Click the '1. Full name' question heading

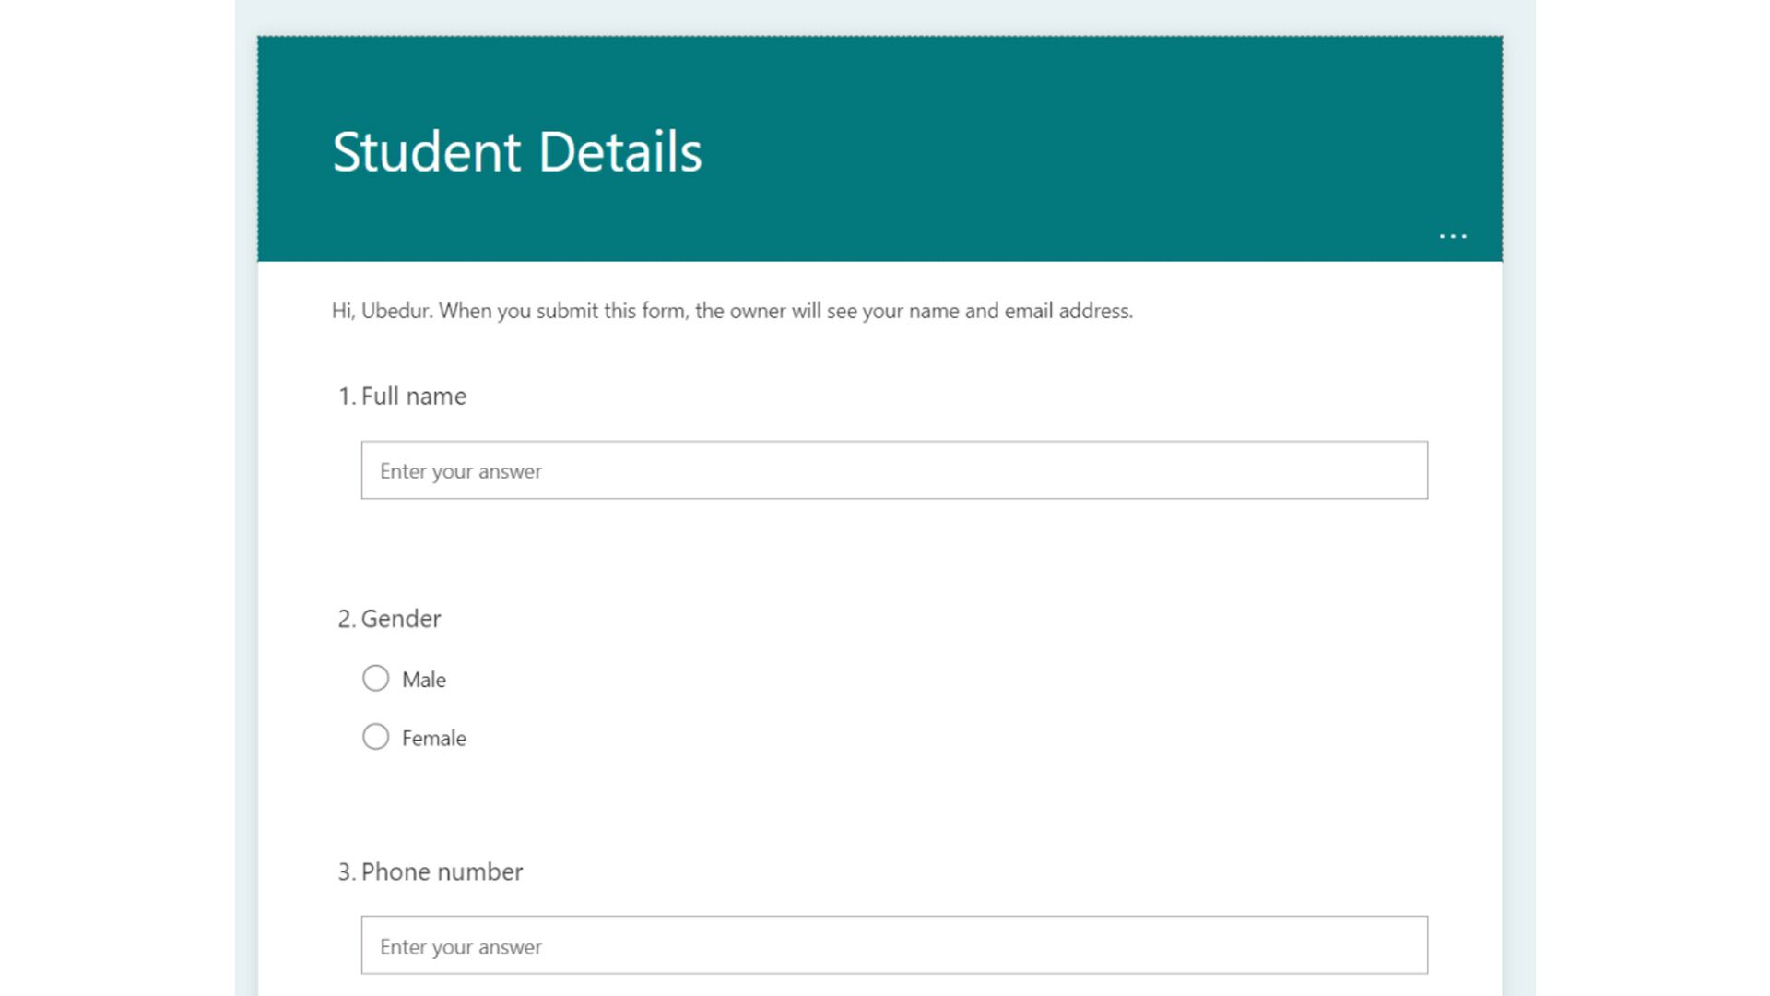403,397
